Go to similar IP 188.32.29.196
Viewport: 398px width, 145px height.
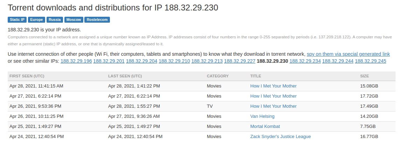(x=76, y=61)
